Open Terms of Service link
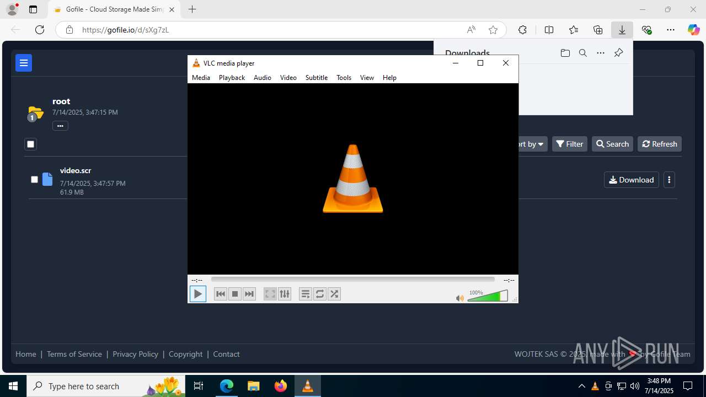This screenshot has width=706, height=397. [x=74, y=354]
